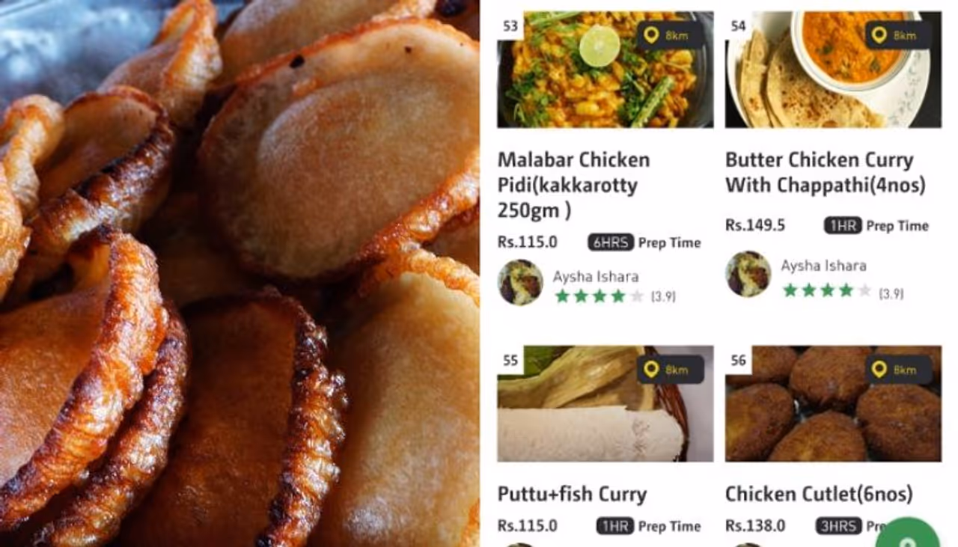Screen dimensions: 958x547
Task: Click the 1HR prep time badge for Butter Chicken
Action: click(x=843, y=225)
